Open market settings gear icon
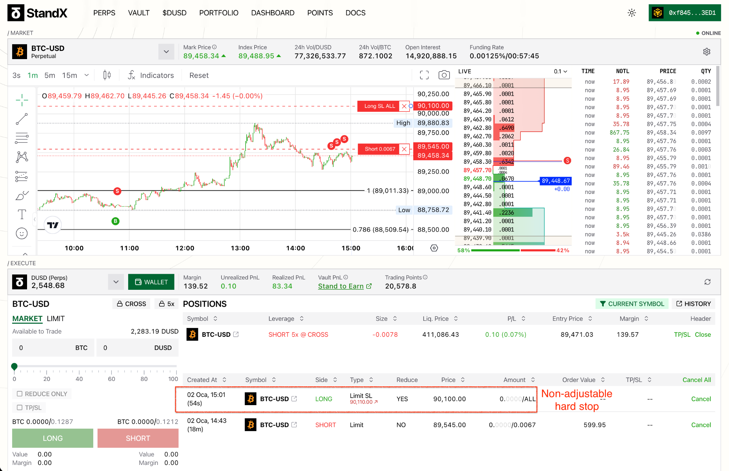 [x=707, y=52]
